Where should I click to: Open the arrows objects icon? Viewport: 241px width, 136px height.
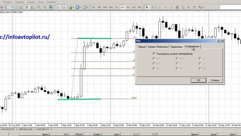click(x=200, y=7)
